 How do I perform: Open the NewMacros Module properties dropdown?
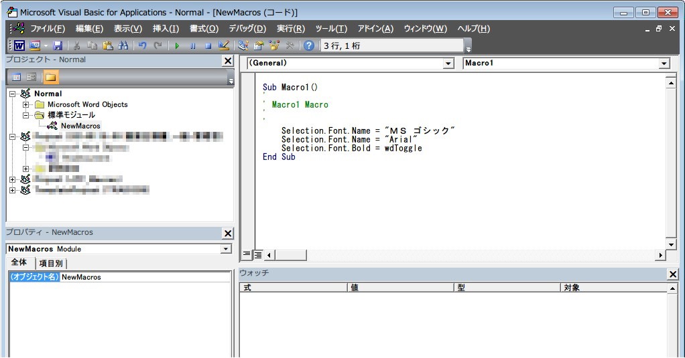226,249
